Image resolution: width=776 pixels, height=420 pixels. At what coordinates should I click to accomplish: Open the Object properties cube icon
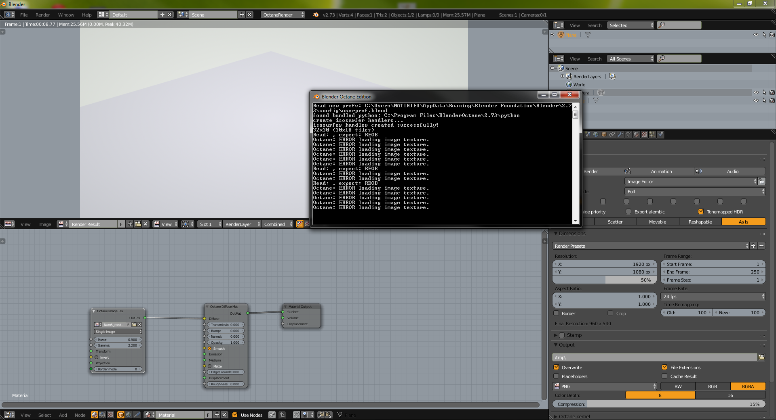[x=604, y=134]
